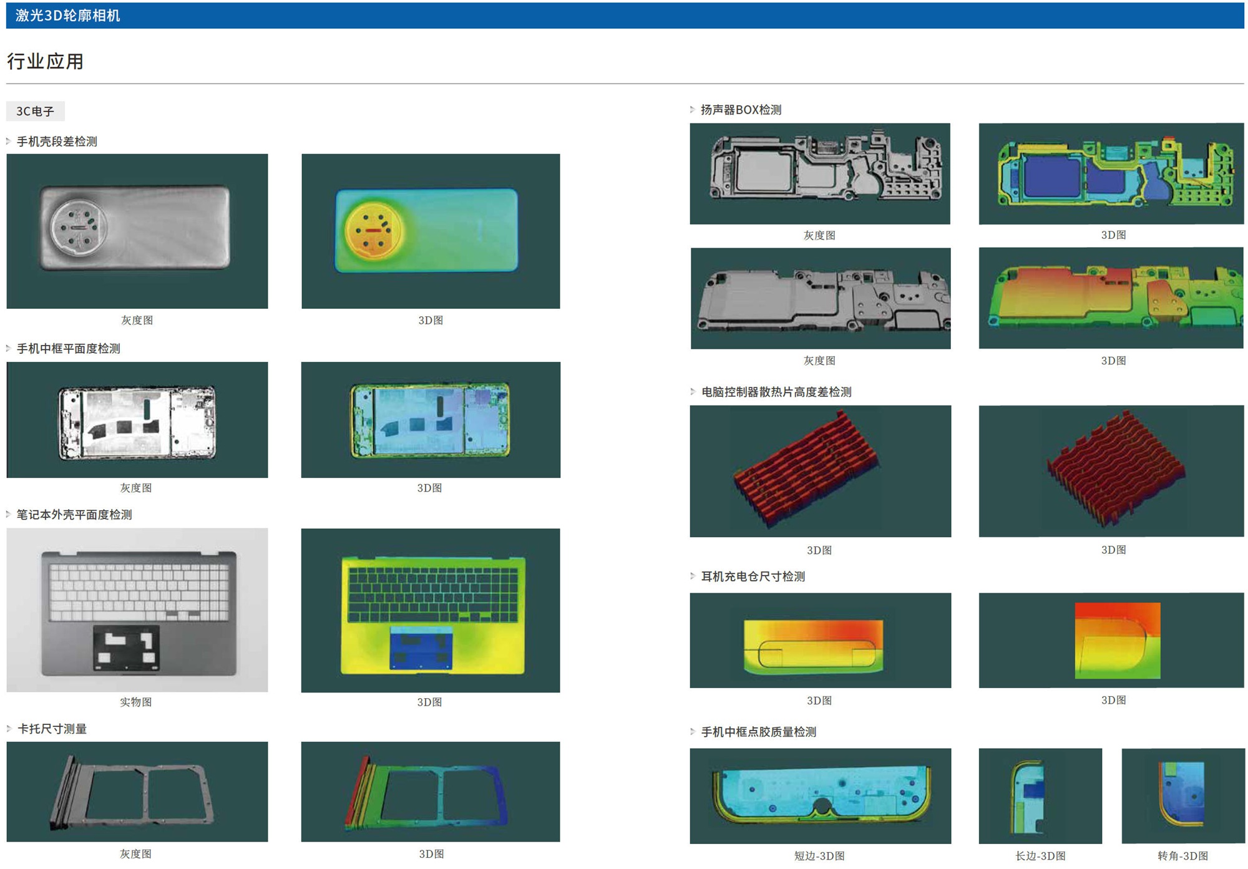Click the triangle beside 手机中框点胶质量检测
This screenshot has height=869, width=1248.
coord(693,732)
